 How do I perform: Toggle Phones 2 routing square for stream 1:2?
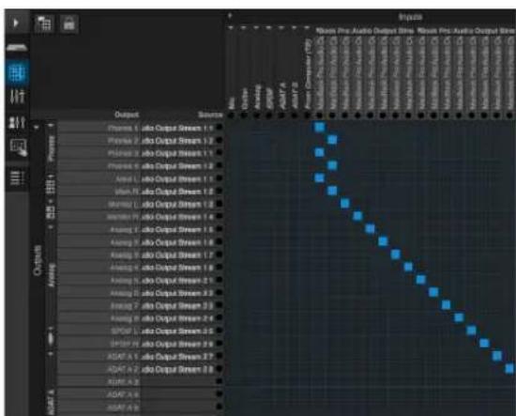tap(332, 140)
